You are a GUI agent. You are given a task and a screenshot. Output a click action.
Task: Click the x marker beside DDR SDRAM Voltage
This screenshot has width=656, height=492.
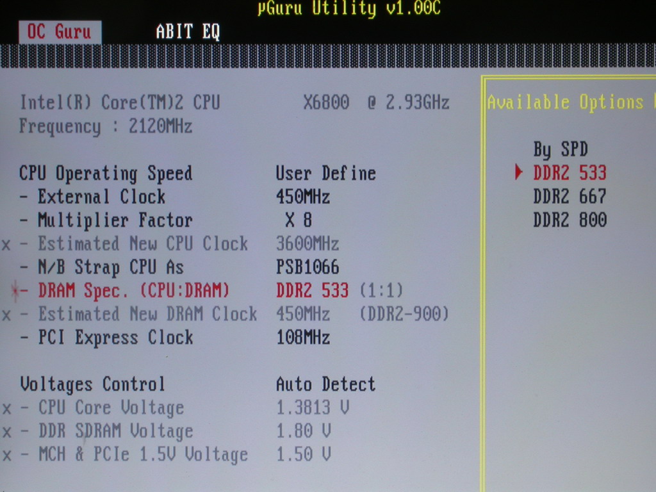tap(6, 432)
